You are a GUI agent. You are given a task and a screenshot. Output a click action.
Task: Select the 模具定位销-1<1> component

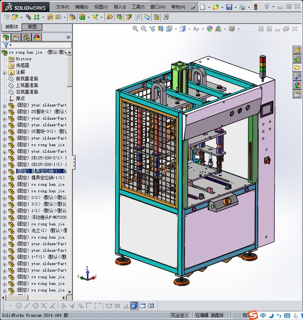pyautogui.click(x=41, y=178)
